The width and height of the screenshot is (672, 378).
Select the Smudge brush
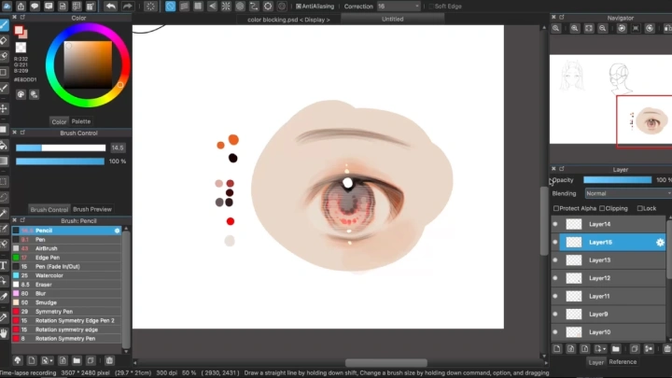click(66, 302)
